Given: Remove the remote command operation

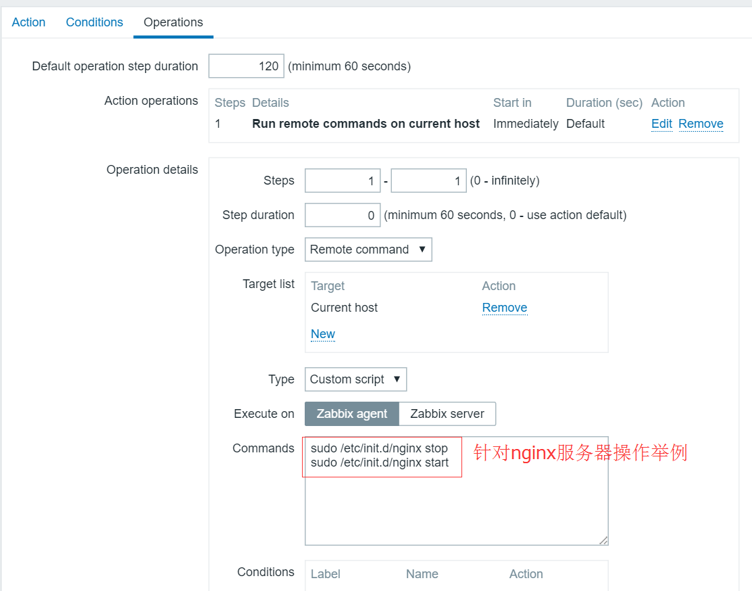Looking at the screenshot, I should 701,124.
